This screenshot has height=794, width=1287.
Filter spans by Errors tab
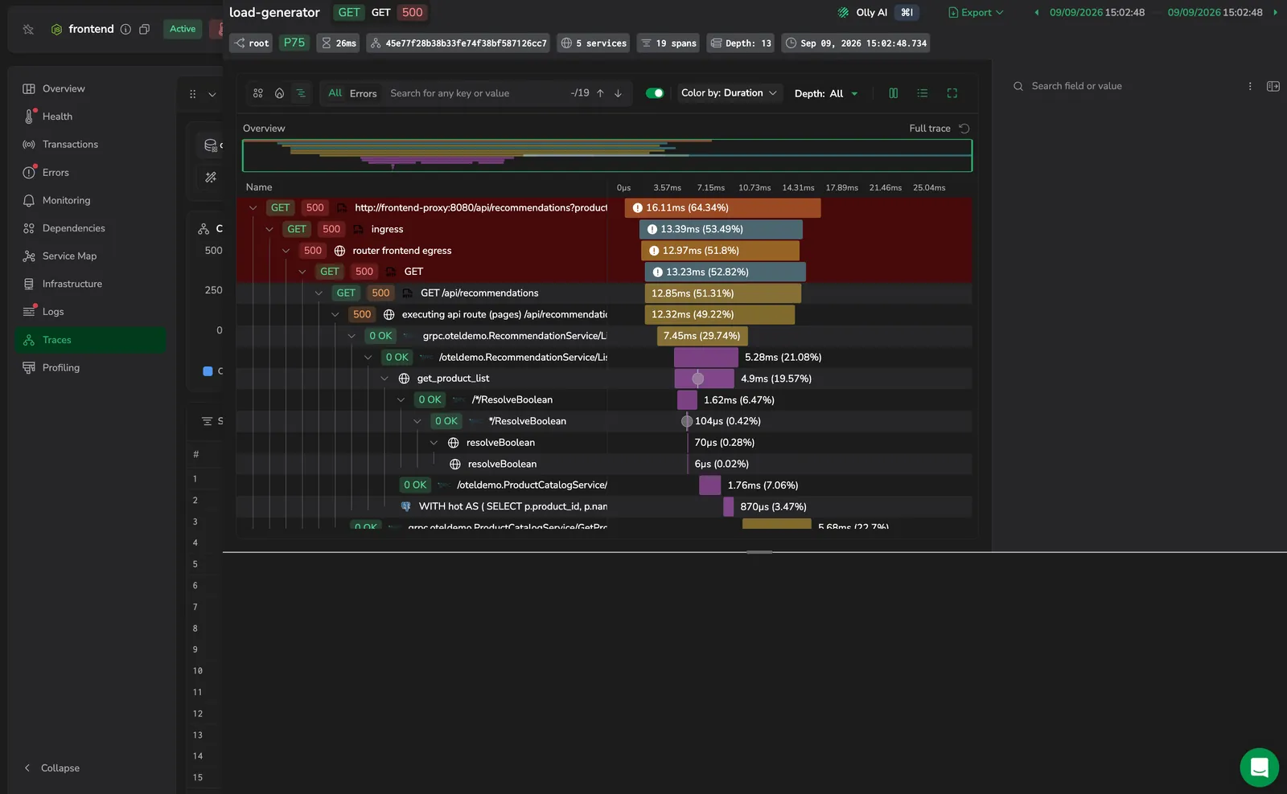point(363,93)
